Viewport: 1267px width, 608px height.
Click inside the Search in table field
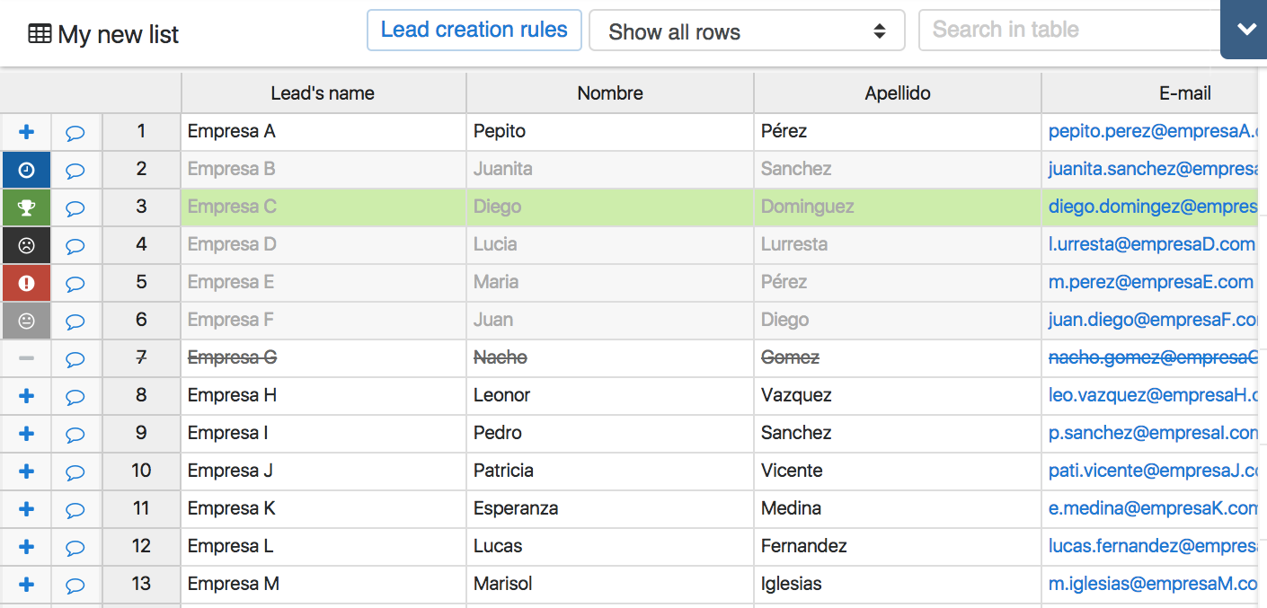click(x=1069, y=30)
